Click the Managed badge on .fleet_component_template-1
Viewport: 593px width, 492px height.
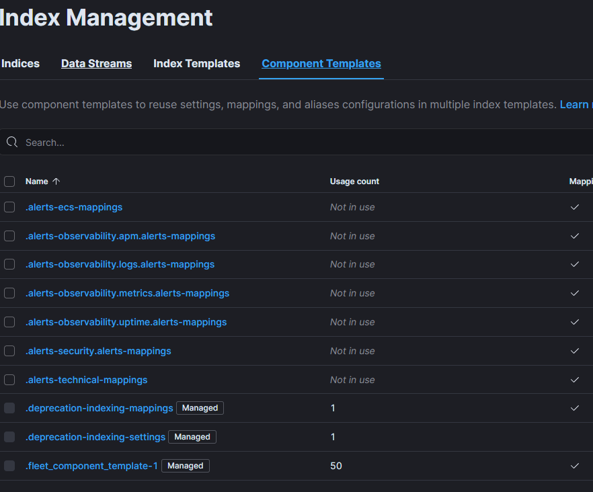tap(186, 466)
